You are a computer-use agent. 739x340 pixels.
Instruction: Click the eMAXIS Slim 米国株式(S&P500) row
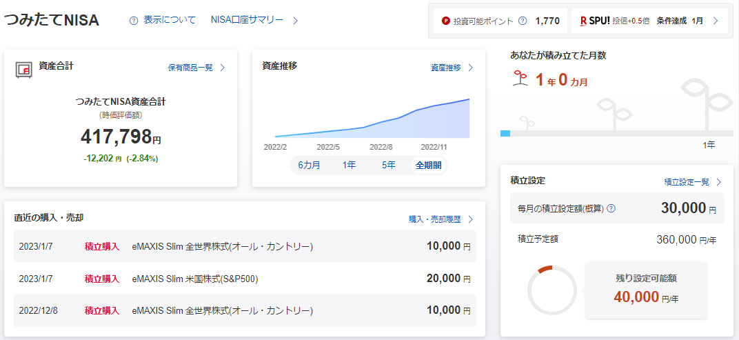tap(245, 279)
